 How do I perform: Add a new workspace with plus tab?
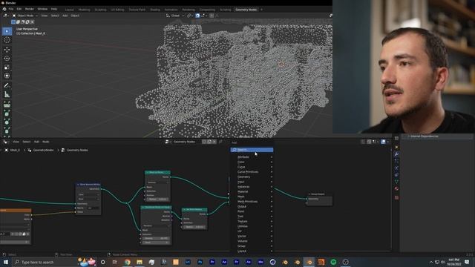pos(262,10)
